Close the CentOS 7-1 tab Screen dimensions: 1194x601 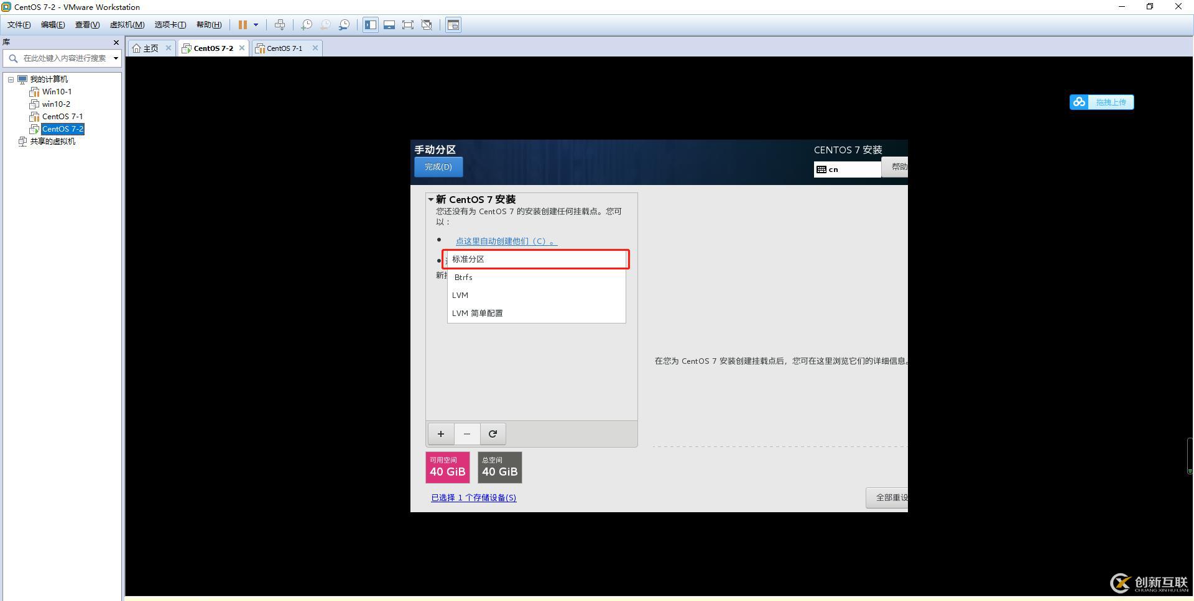coord(315,48)
